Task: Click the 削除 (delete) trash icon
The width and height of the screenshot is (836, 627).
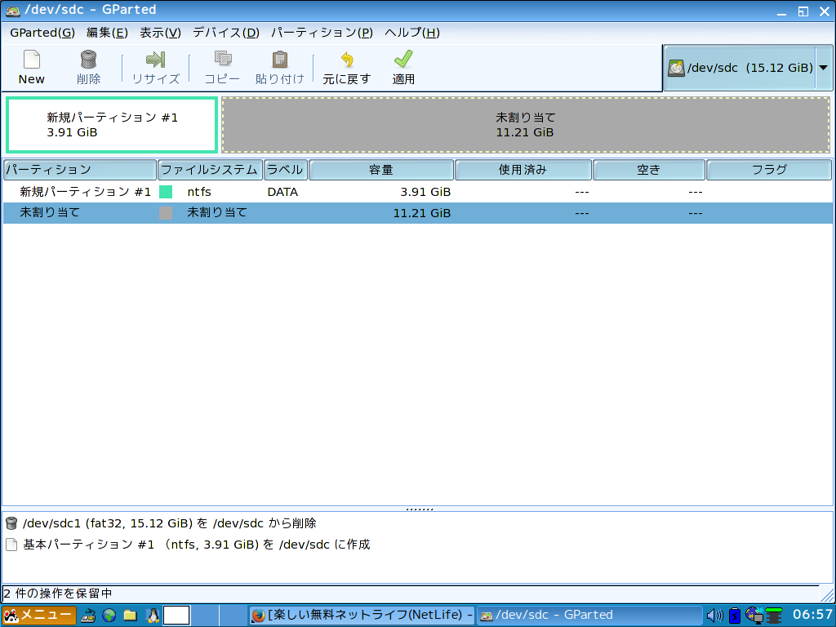Action: (x=88, y=59)
